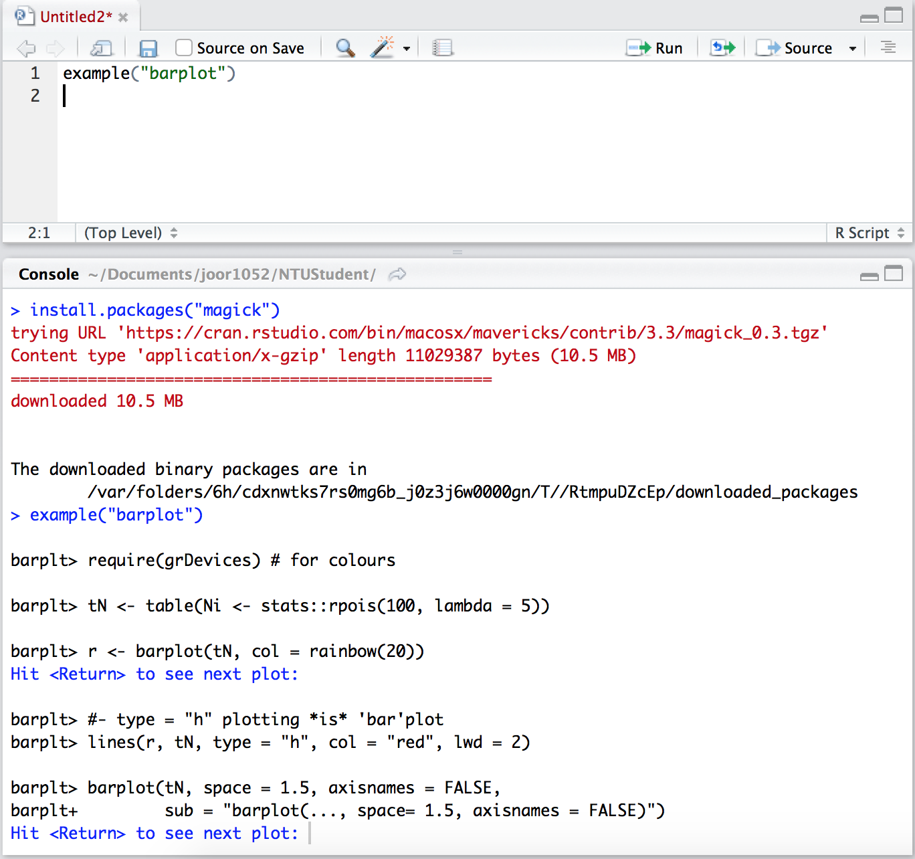Select the Console tab
The width and height of the screenshot is (915, 859).
point(49,274)
